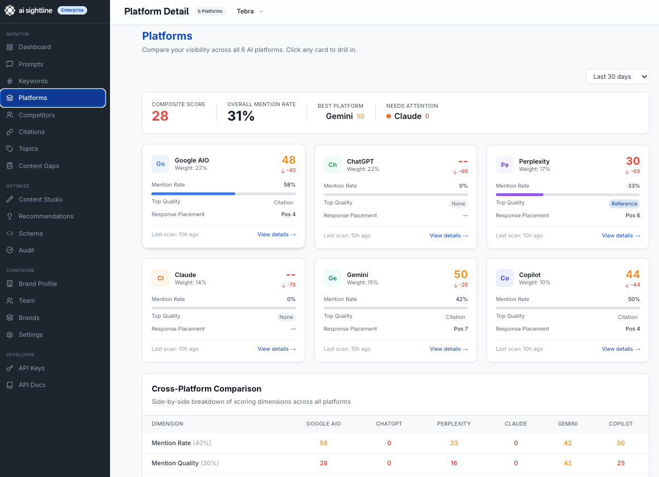Open the Competitors menu item
The width and height of the screenshot is (659, 477).
[37, 115]
